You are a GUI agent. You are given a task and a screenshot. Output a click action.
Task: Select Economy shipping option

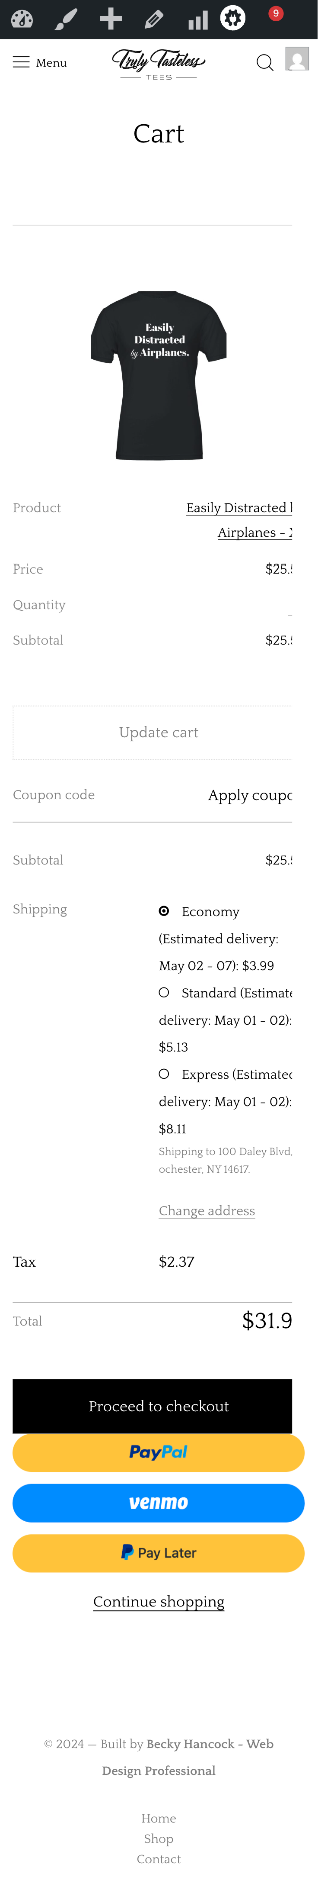tap(165, 911)
